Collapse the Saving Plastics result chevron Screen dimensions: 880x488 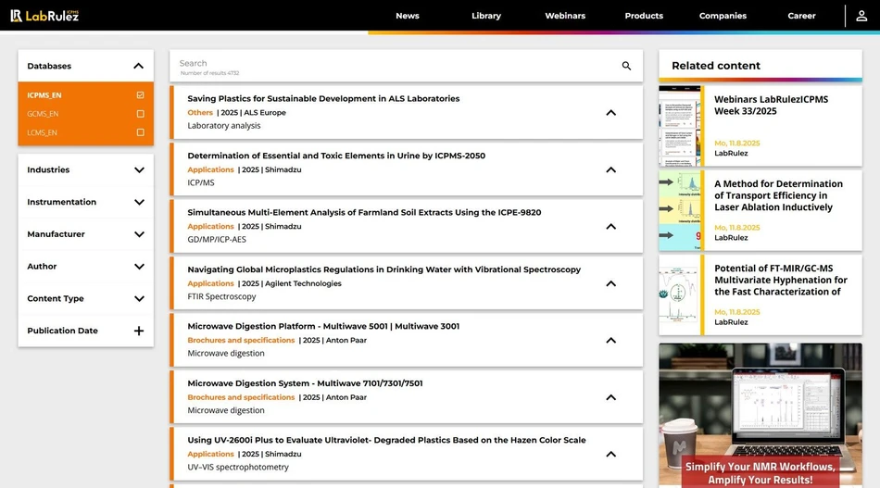pyautogui.click(x=610, y=113)
